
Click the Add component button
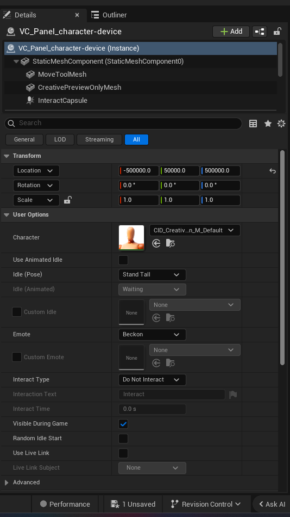point(231,32)
